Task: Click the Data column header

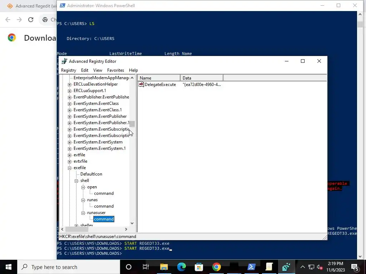Action: 202,78
